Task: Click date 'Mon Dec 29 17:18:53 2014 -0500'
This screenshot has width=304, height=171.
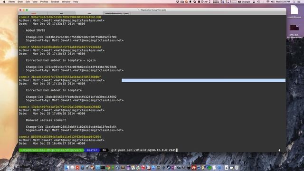Action: click(59, 54)
